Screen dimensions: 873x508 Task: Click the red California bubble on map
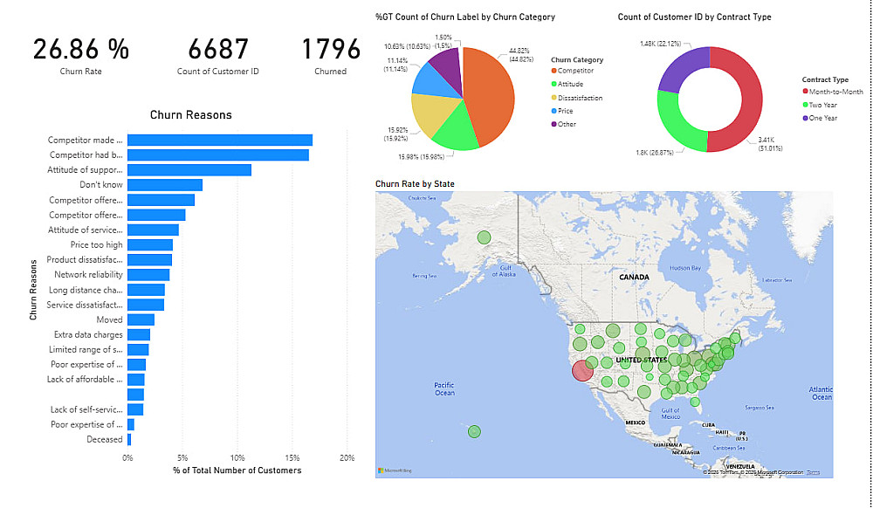(x=583, y=370)
